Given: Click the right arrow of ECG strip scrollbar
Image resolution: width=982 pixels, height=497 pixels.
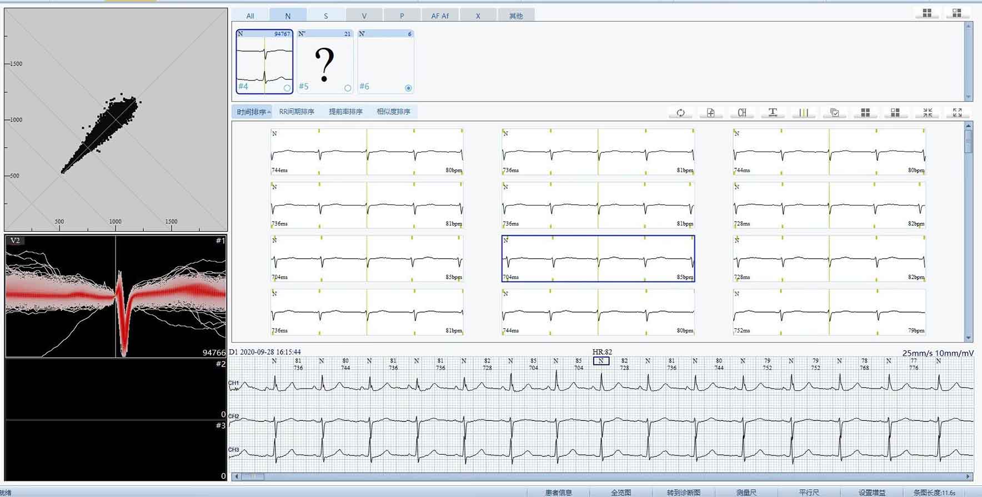Looking at the screenshot, I should (968, 476).
